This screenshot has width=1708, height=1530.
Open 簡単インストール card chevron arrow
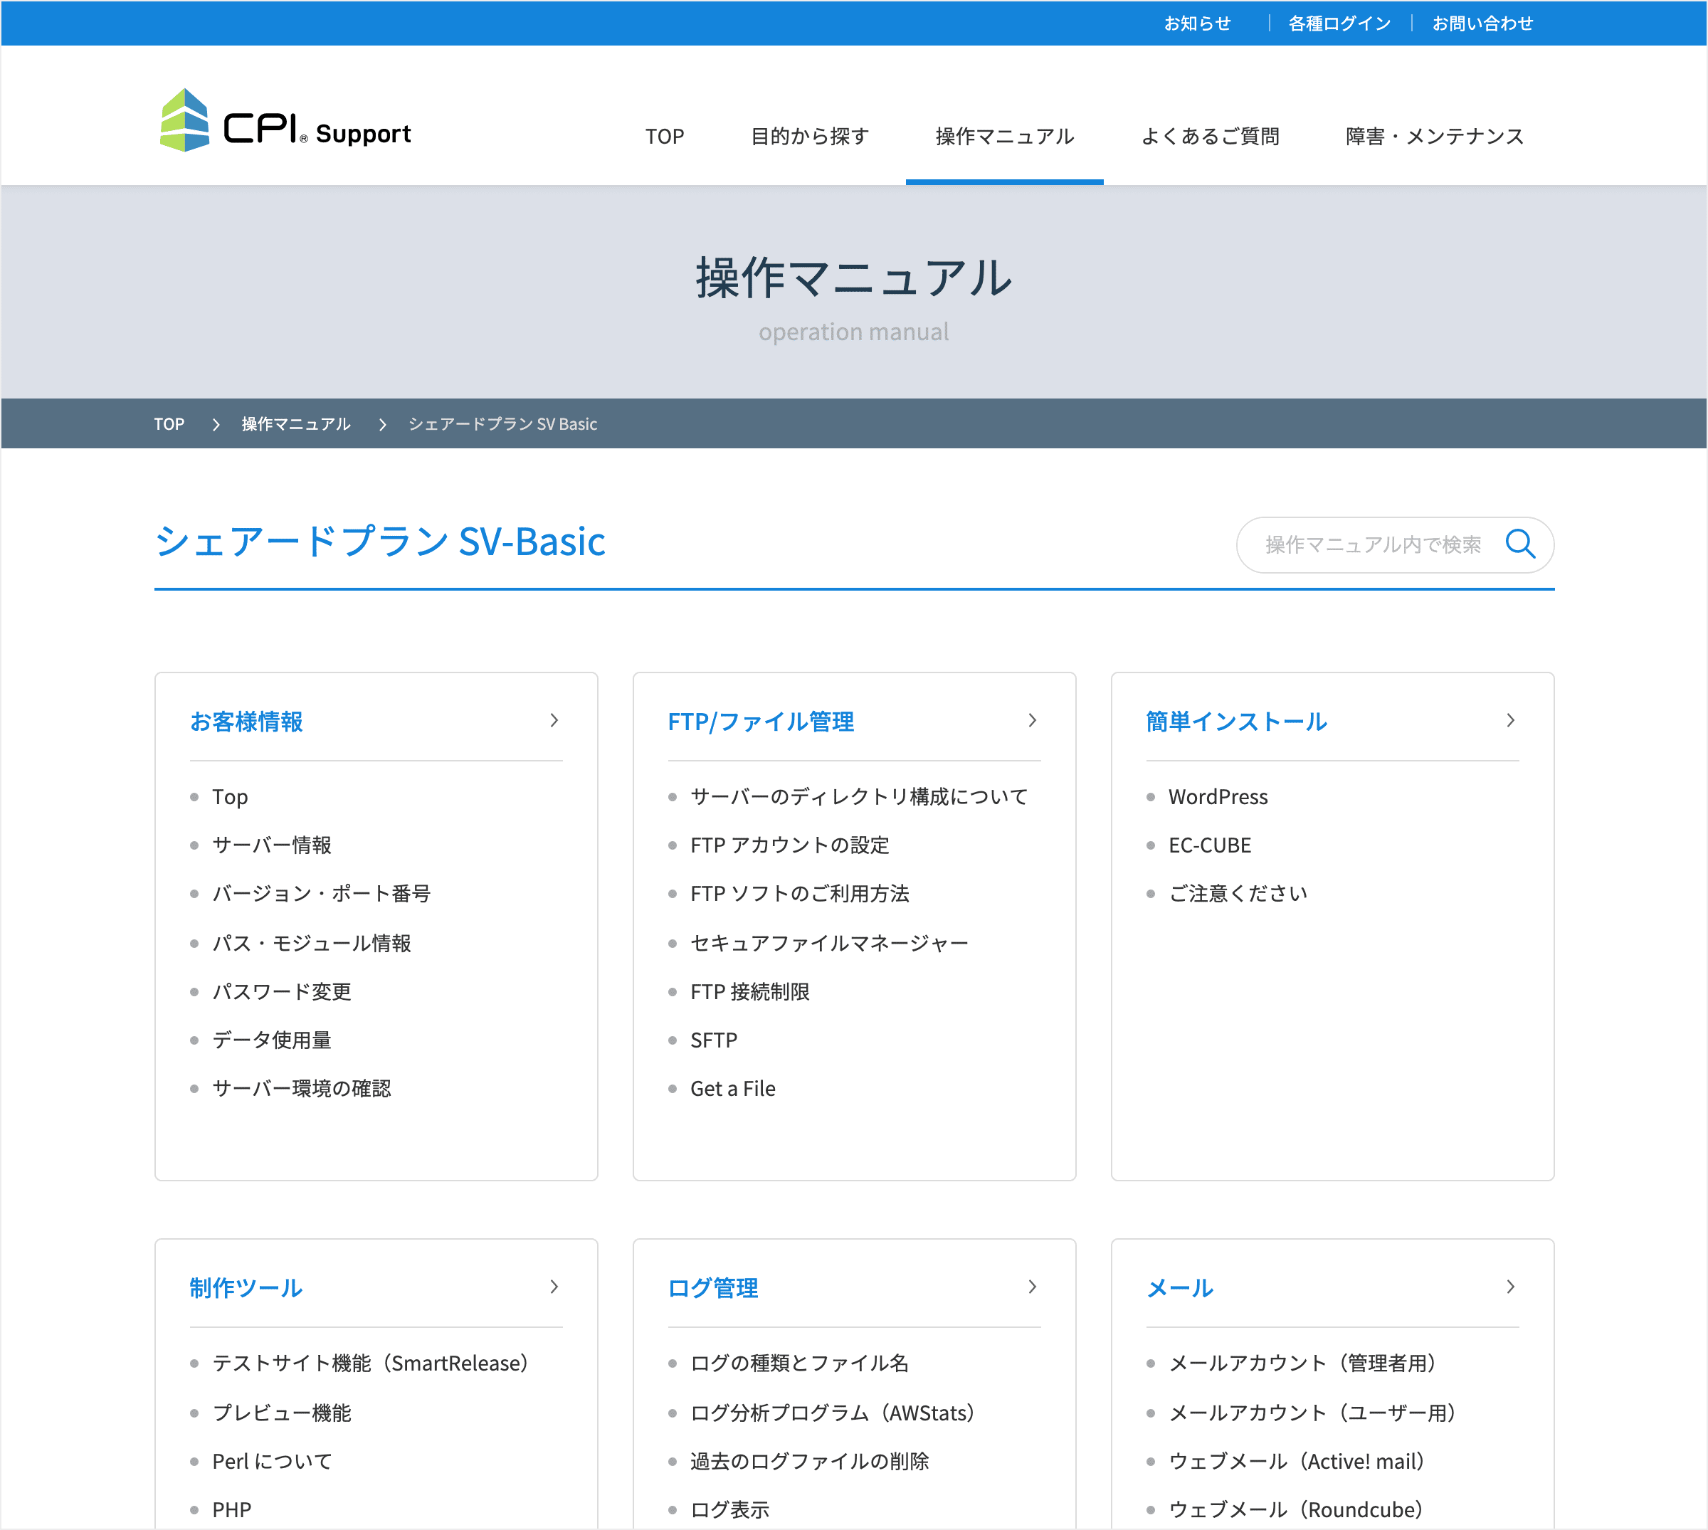coord(1510,720)
